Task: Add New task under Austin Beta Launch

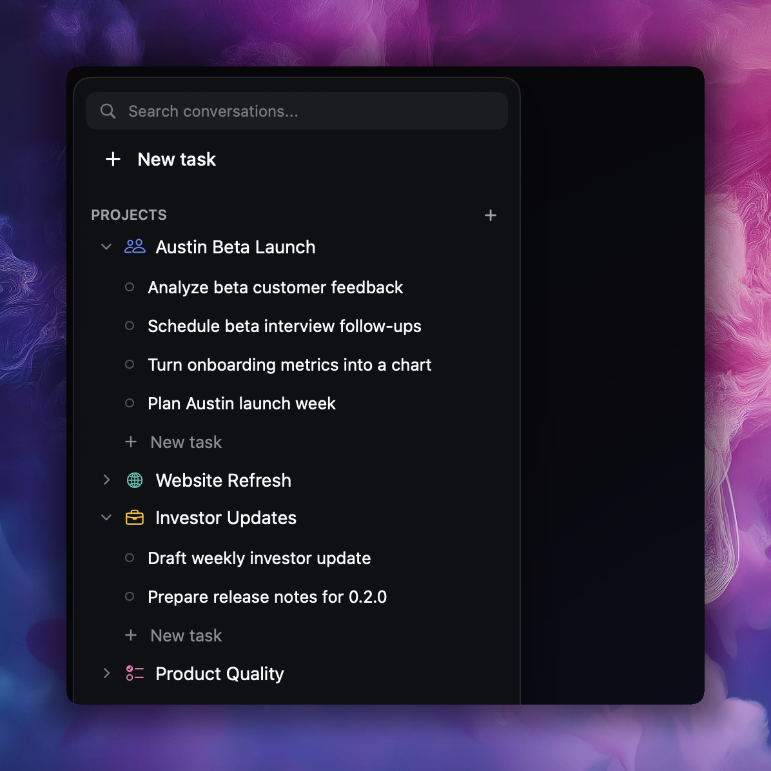Action: (x=186, y=442)
